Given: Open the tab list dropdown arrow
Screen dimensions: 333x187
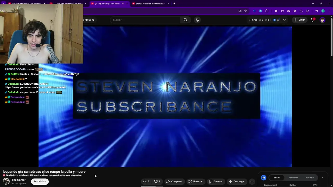Looking at the screenshot, I should click(3, 4).
